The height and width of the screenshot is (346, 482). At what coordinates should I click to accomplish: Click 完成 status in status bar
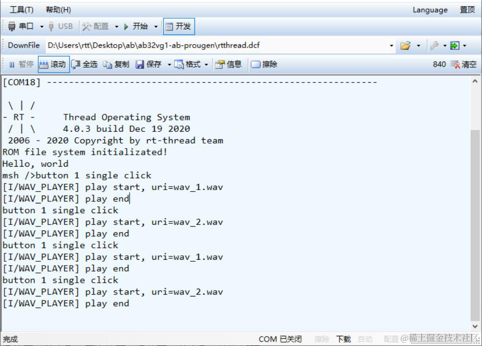10,339
